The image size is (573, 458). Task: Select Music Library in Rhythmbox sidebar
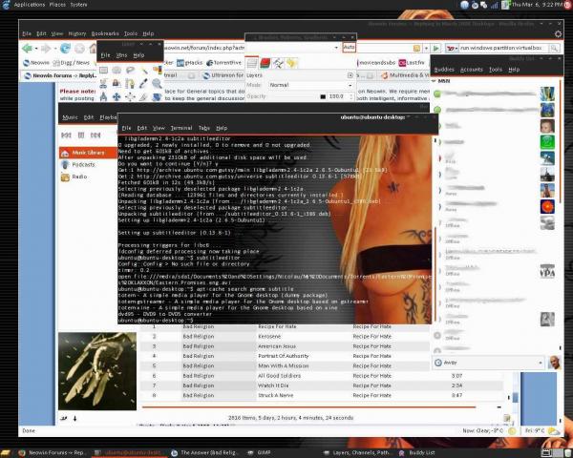(88, 153)
